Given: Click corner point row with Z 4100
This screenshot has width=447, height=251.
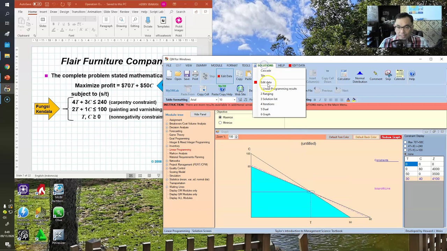Looking at the screenshot, I should [x=424, y=179].
